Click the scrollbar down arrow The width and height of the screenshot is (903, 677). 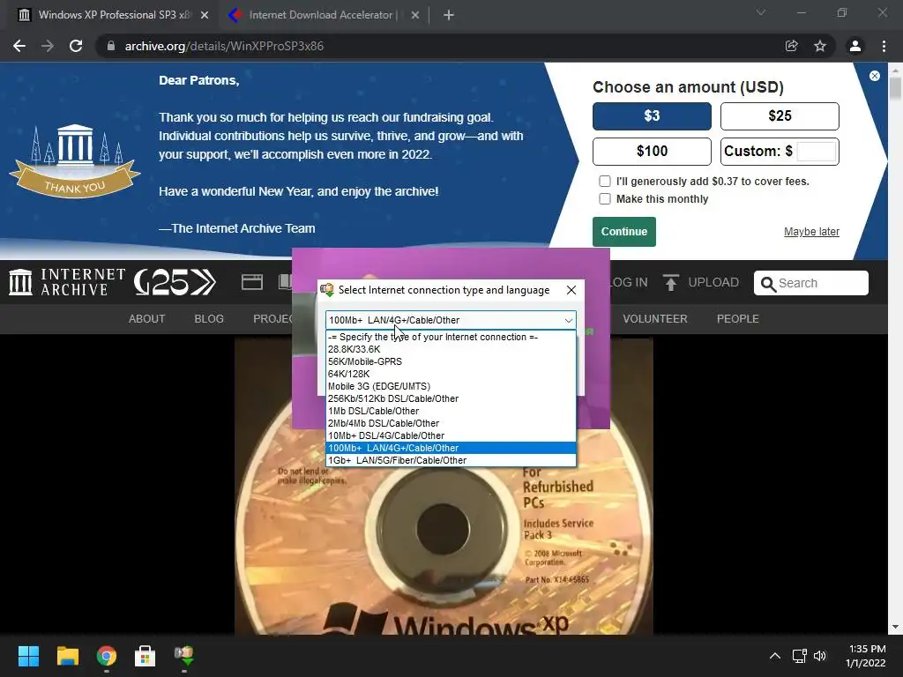(x=895, y=627)
